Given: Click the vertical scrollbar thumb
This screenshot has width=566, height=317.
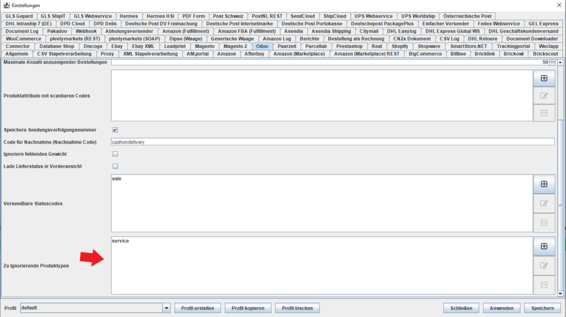Looking at the screenshot, I should [x=560, y=205].
